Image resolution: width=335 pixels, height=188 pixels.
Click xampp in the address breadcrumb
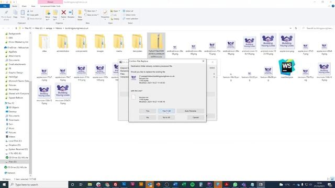pyautogui.click(x=49, y=28)
